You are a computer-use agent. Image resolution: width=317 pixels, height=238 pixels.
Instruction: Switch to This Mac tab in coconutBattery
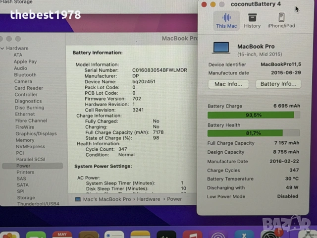tap(226, 21)
